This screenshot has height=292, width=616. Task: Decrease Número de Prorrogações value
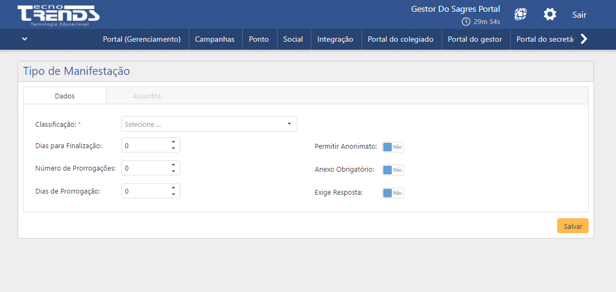[x=173, y=171]
